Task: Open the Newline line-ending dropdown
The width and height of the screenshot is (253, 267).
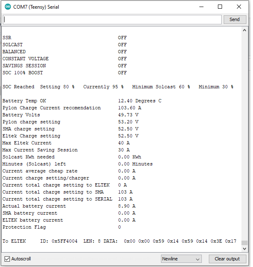Action: 181,259
